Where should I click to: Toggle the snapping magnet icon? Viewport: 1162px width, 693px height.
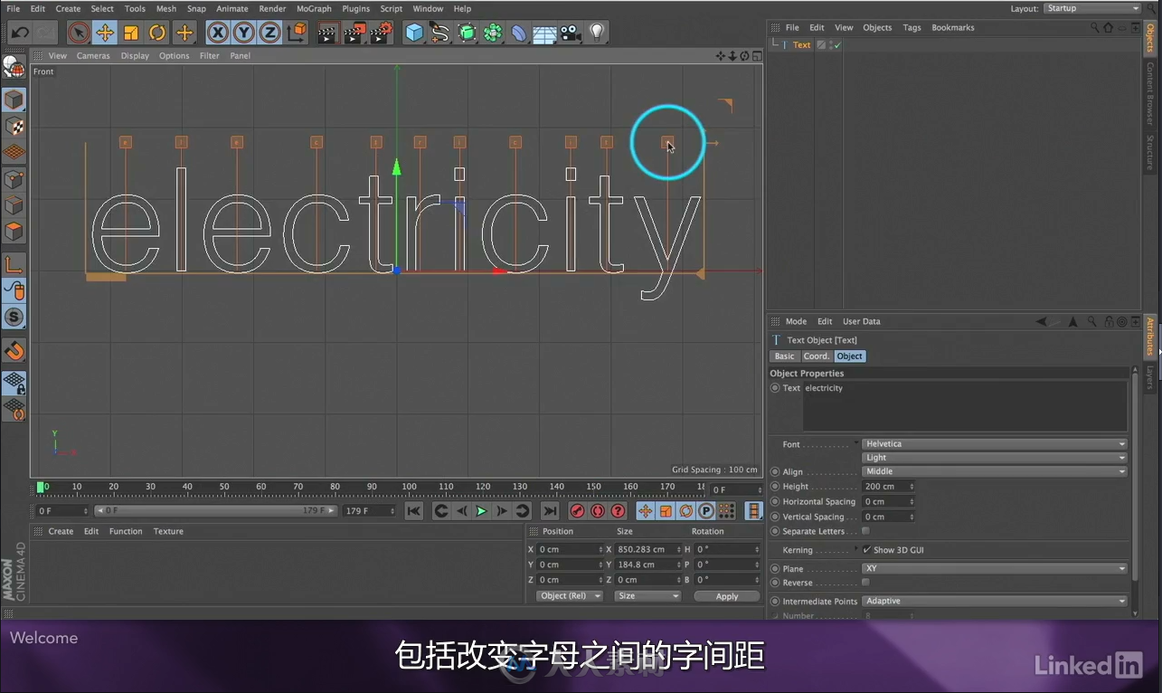point(14,350)
